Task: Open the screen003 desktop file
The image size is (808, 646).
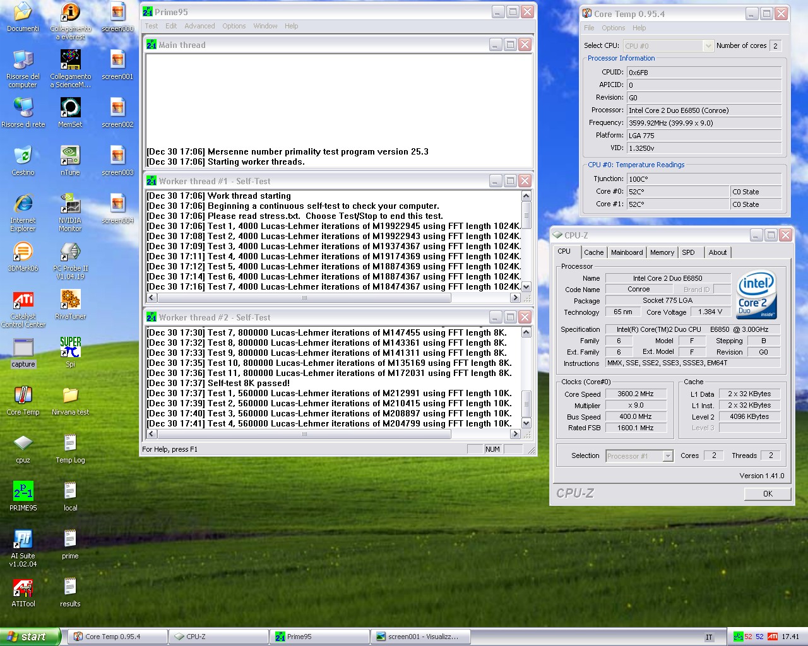Action: point(117,161)
